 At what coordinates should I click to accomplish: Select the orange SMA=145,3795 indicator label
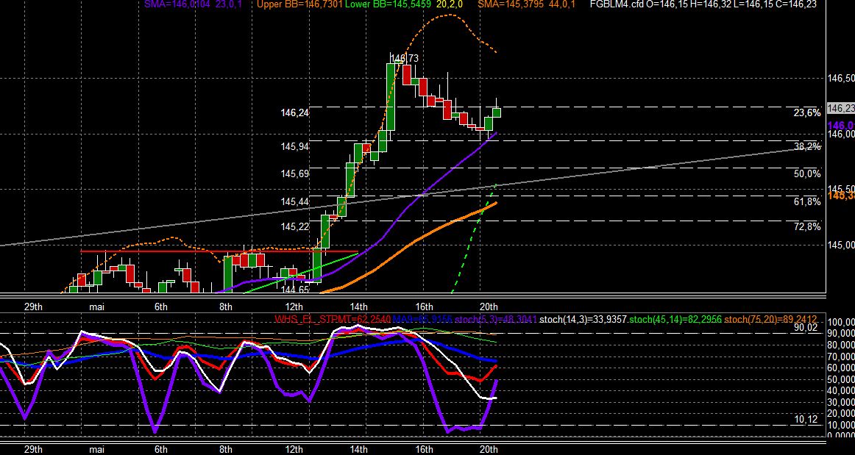coord(511,4)
